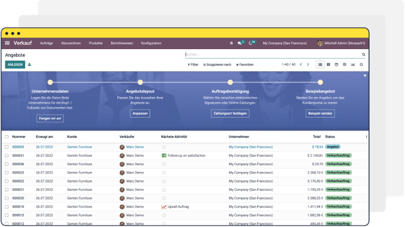Open the Produkte menu
Image resolution: width=405 pixels, height=227 pixels.
[x=96, y=43]
